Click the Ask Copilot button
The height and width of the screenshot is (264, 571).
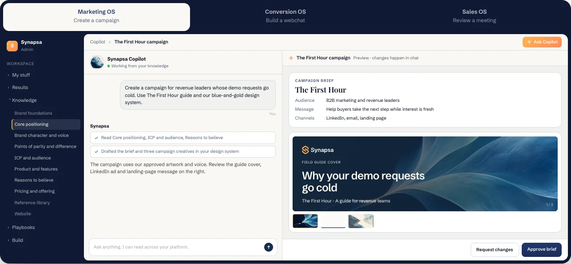tap(542, 42)
